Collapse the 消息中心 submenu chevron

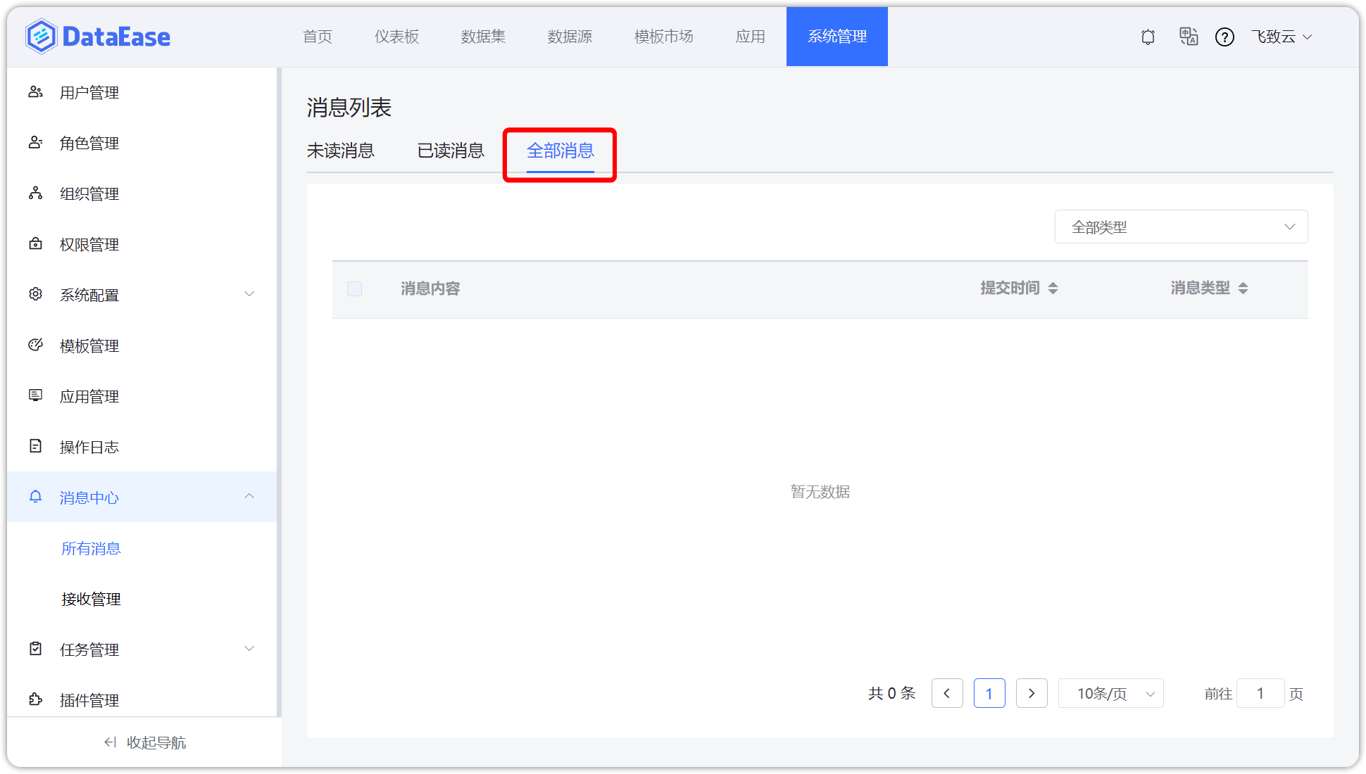(x=249, y=496)
